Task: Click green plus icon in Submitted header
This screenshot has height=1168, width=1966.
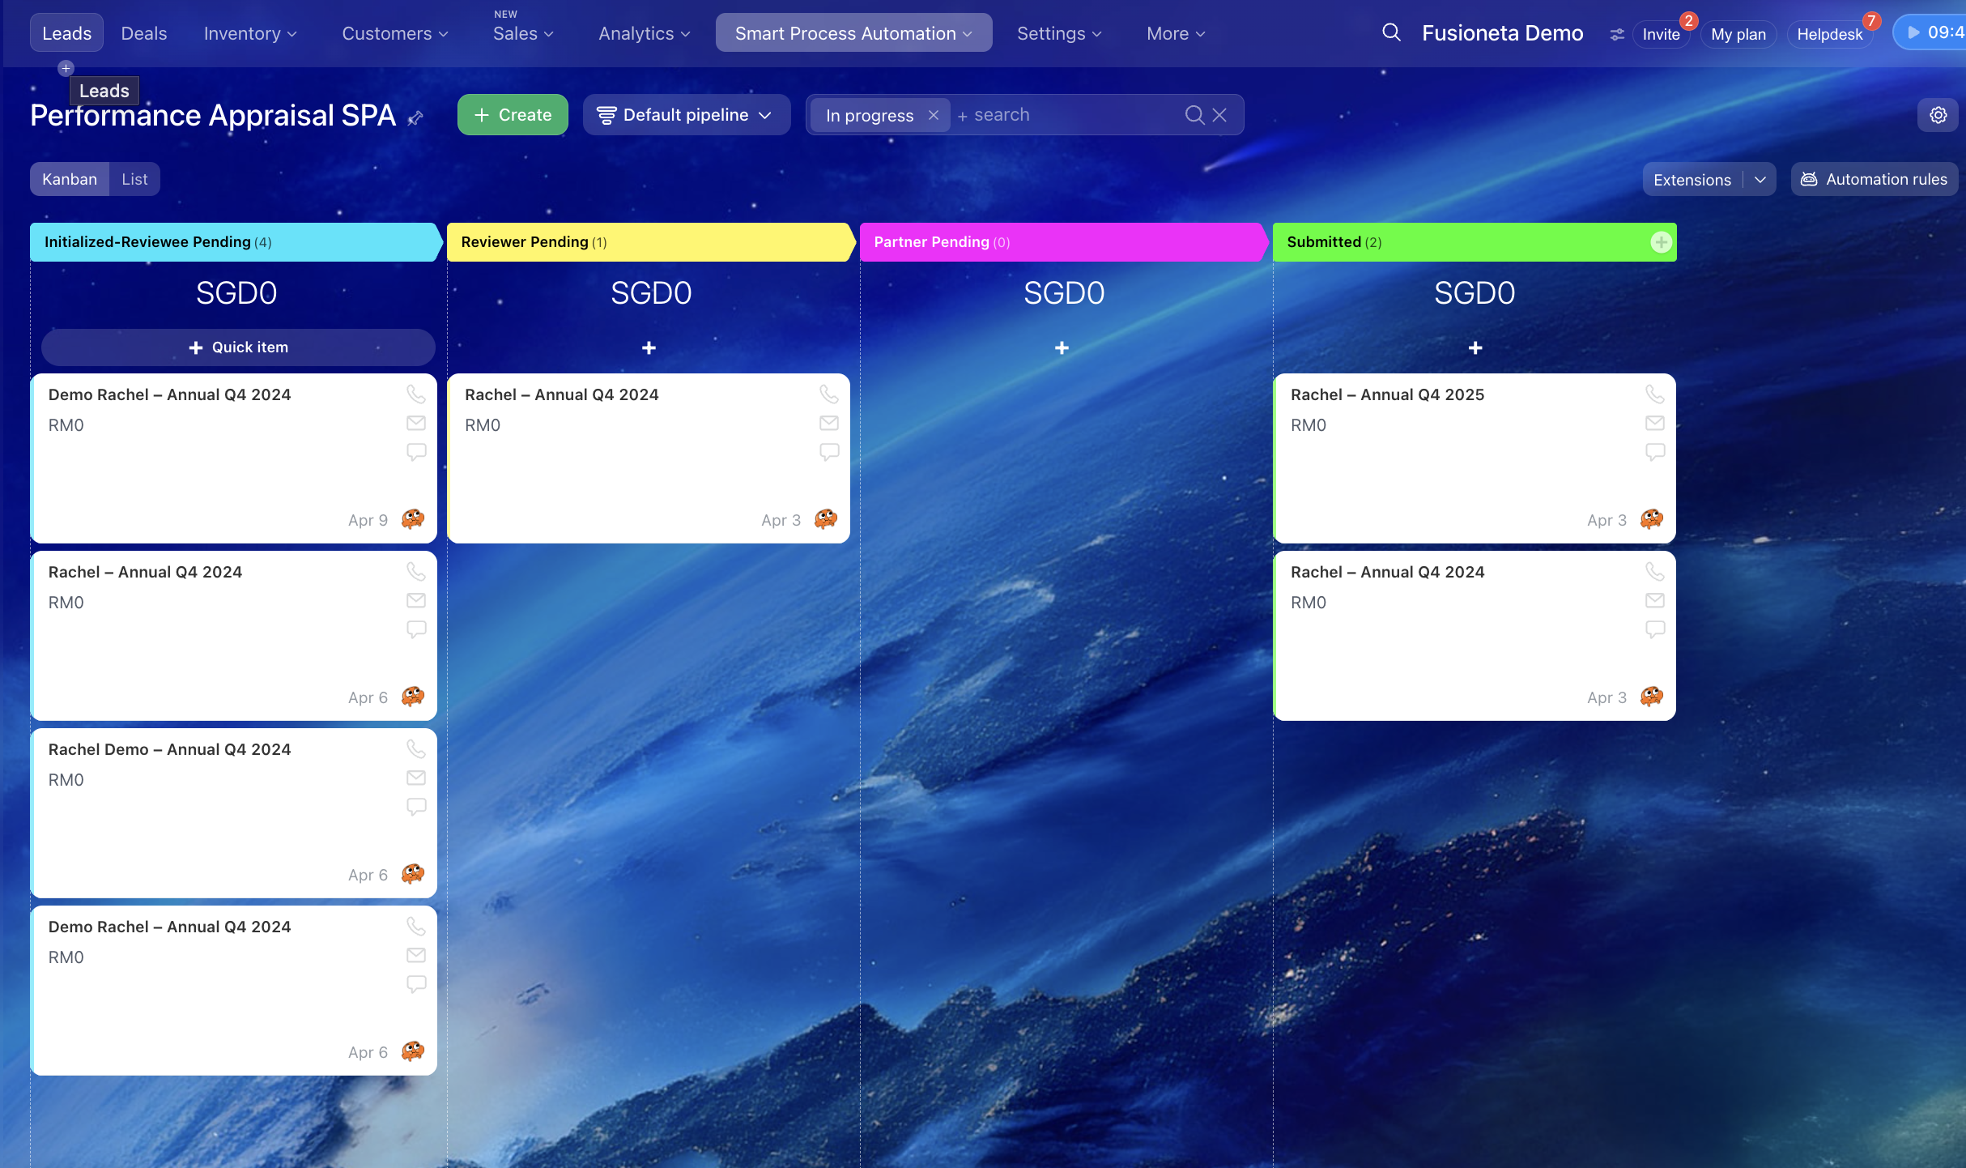Action: (1661, 242)
